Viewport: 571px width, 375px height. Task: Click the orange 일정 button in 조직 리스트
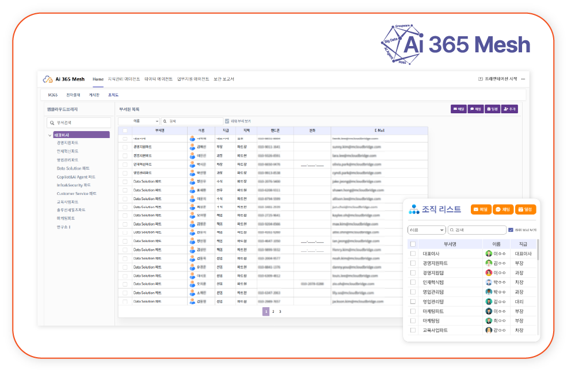(526, 210)
